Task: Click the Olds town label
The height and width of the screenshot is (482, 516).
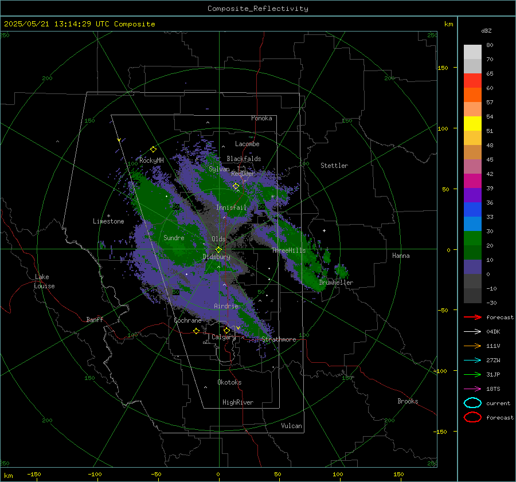Action: pyautogui.click(x=218, y=239)
